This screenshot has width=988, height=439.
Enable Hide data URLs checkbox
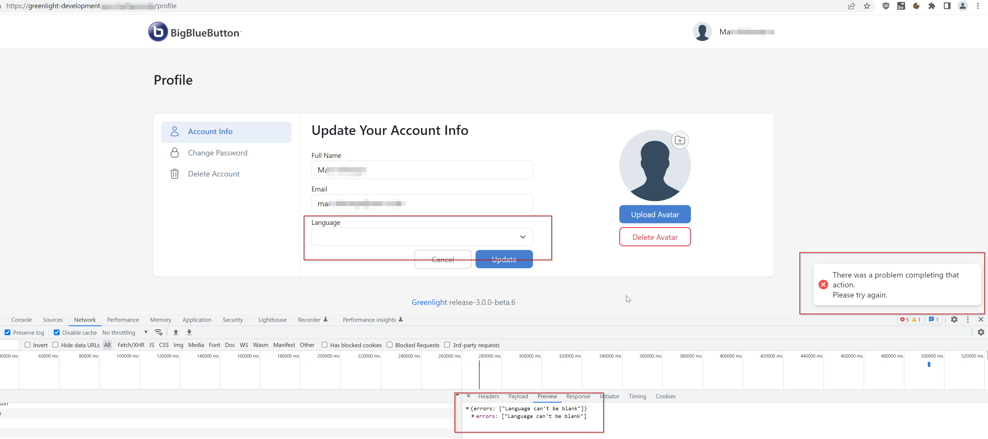tap(55, 345)
